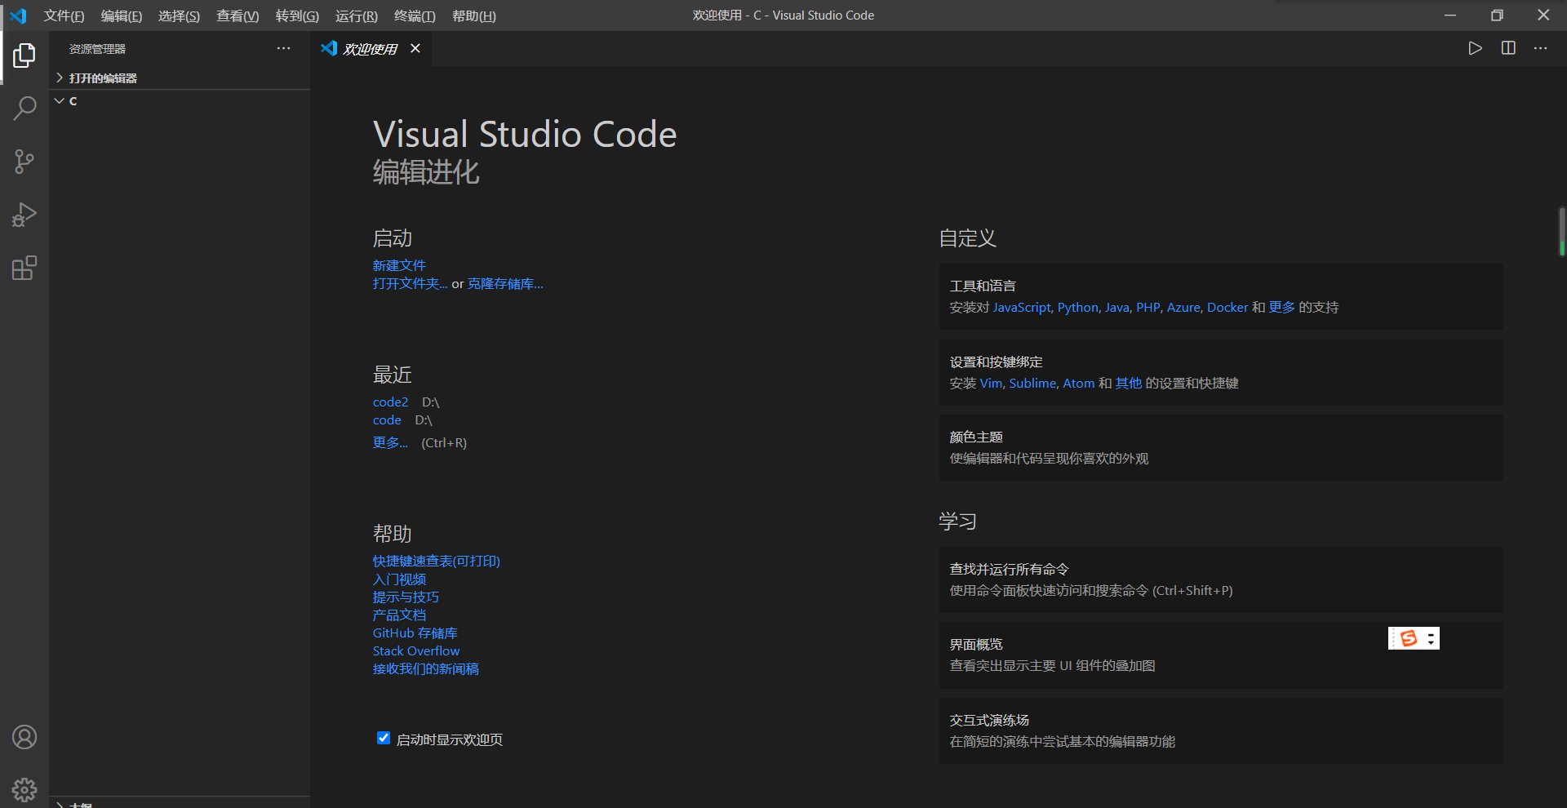Expand the 打开的编辑器 section
Screen dimensions: 1567x808
click(x=180, y=78)
